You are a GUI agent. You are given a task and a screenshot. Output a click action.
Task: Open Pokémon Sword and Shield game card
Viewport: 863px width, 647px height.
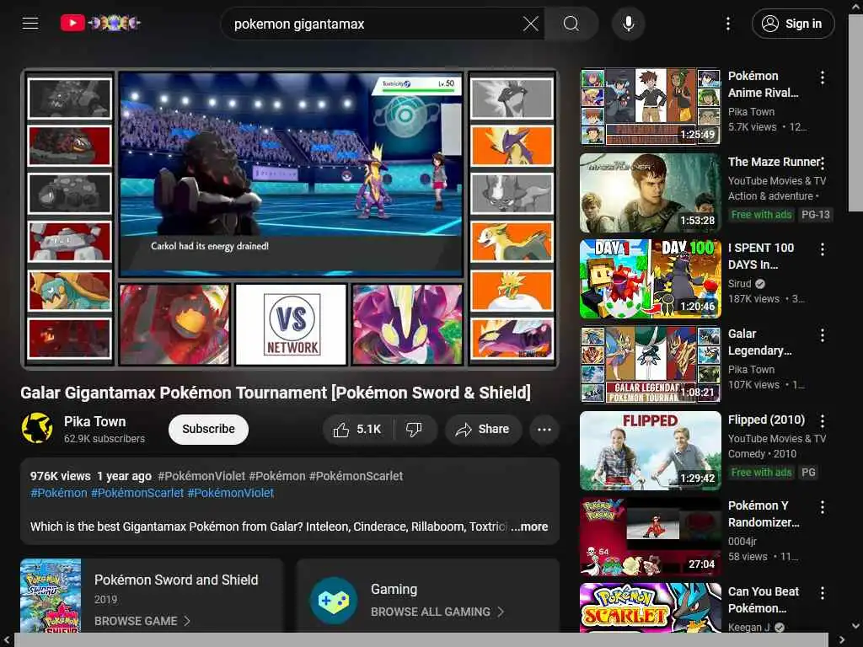coord(152,596)
